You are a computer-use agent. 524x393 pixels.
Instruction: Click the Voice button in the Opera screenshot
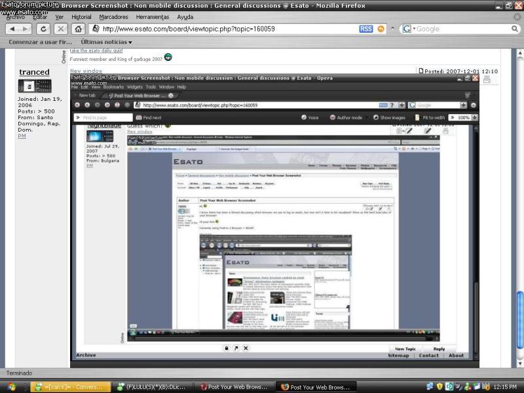coord(310,118)
